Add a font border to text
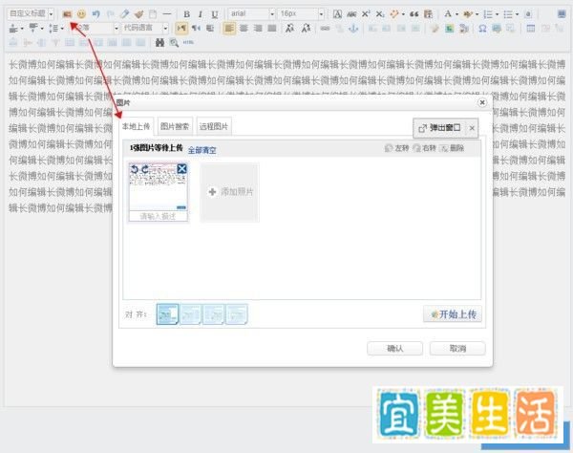This screenshot has width=573, height=453. (337, 14)
